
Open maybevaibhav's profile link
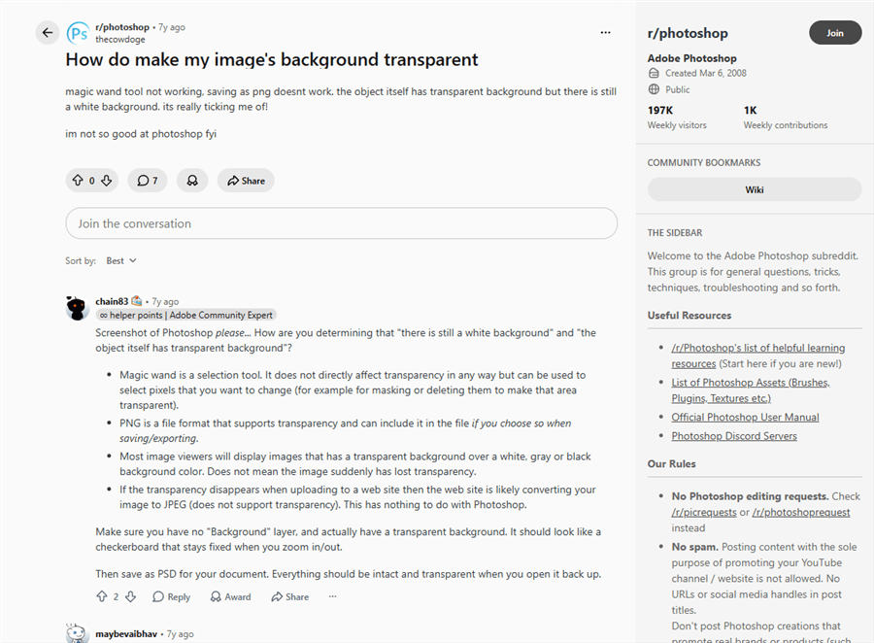point(126,634)
